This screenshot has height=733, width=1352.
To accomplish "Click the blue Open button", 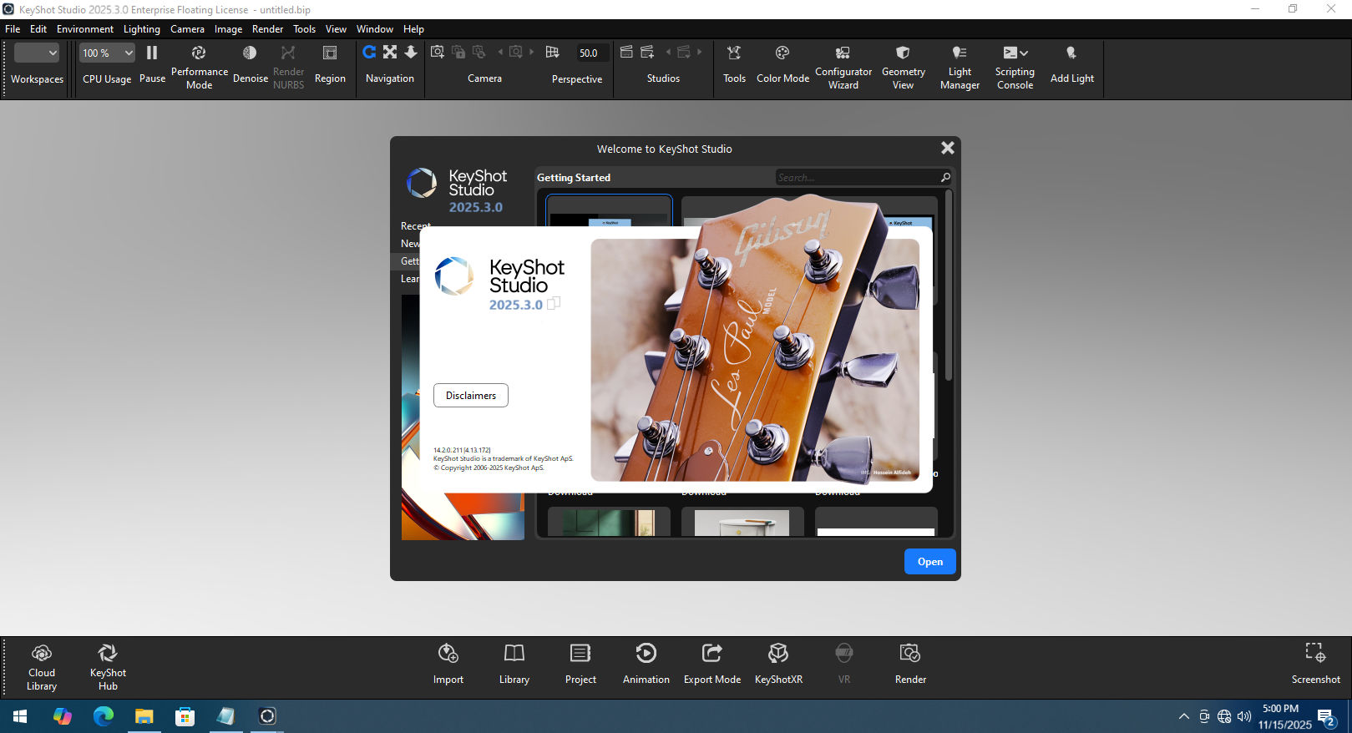I will pyautogui.click(x=929, y=562).
